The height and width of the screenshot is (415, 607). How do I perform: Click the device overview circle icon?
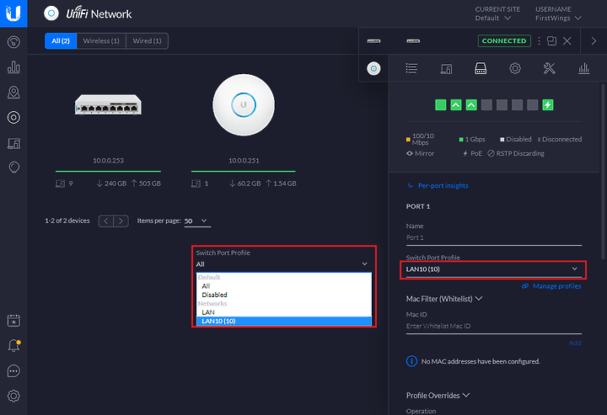[x=373, y=68]
